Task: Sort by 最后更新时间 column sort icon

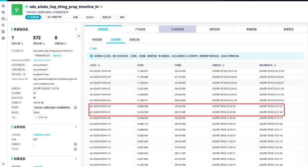Action: coord(275,65)
